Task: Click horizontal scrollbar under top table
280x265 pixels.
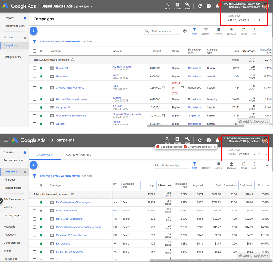Action: pyautogui.click(x=195, y=126)
